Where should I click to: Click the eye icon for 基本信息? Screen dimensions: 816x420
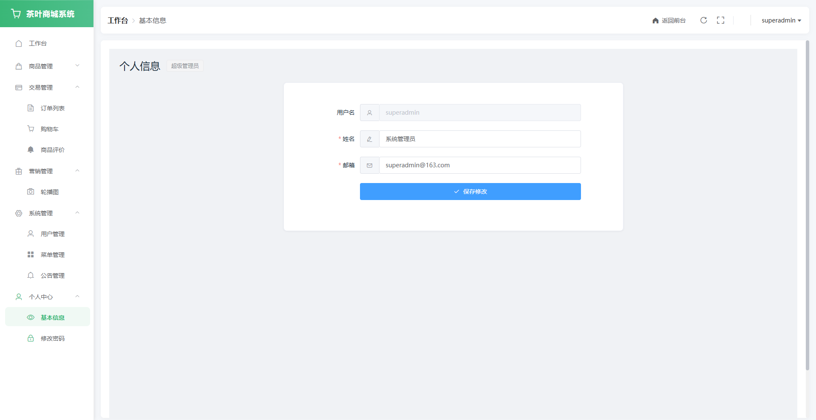click(x=31, y=318)
